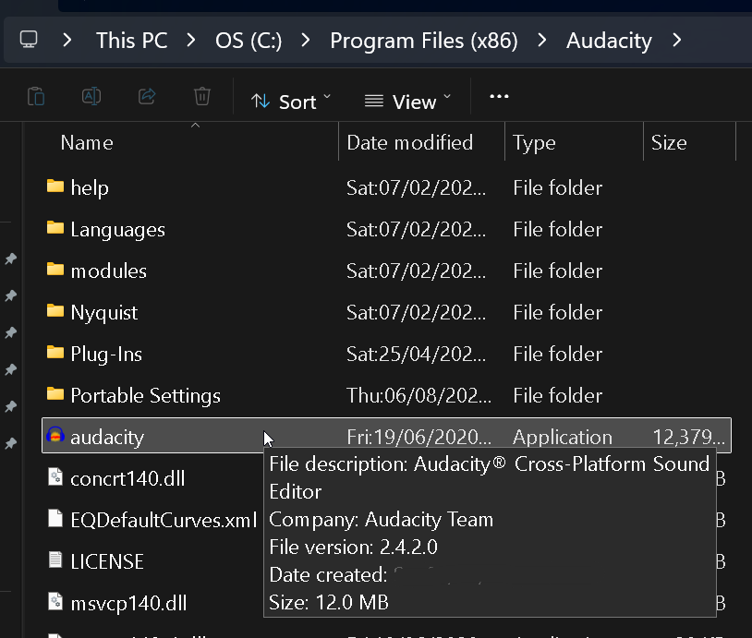Click Thu:06/08 date of Portable Settings
The width and height of the screenshot is (752, 638).
(x=418, y=396)
